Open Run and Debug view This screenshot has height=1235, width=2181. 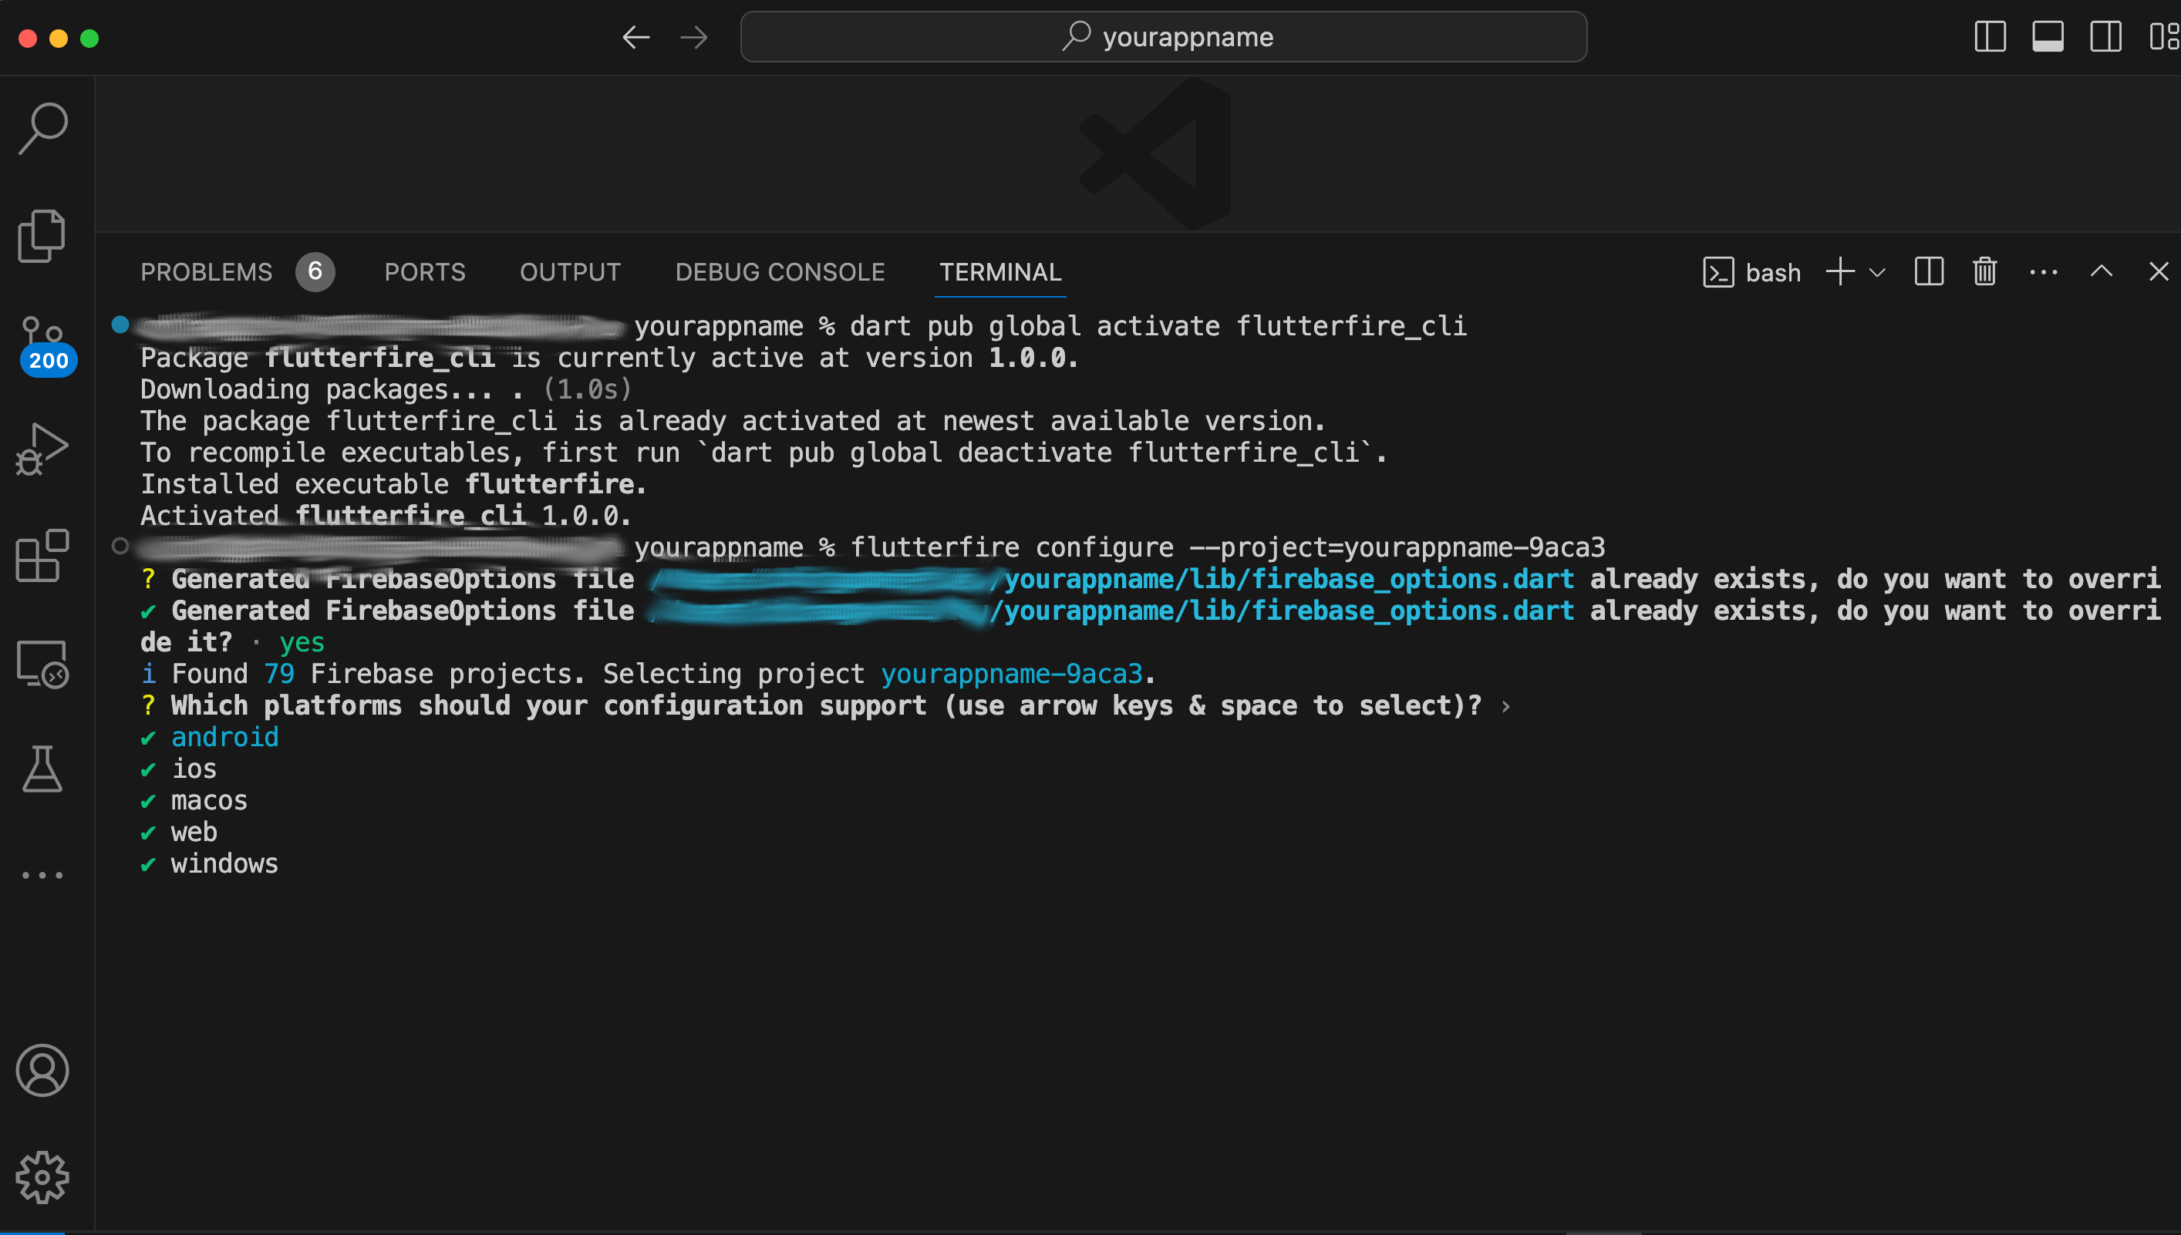(x=42, y=449)
